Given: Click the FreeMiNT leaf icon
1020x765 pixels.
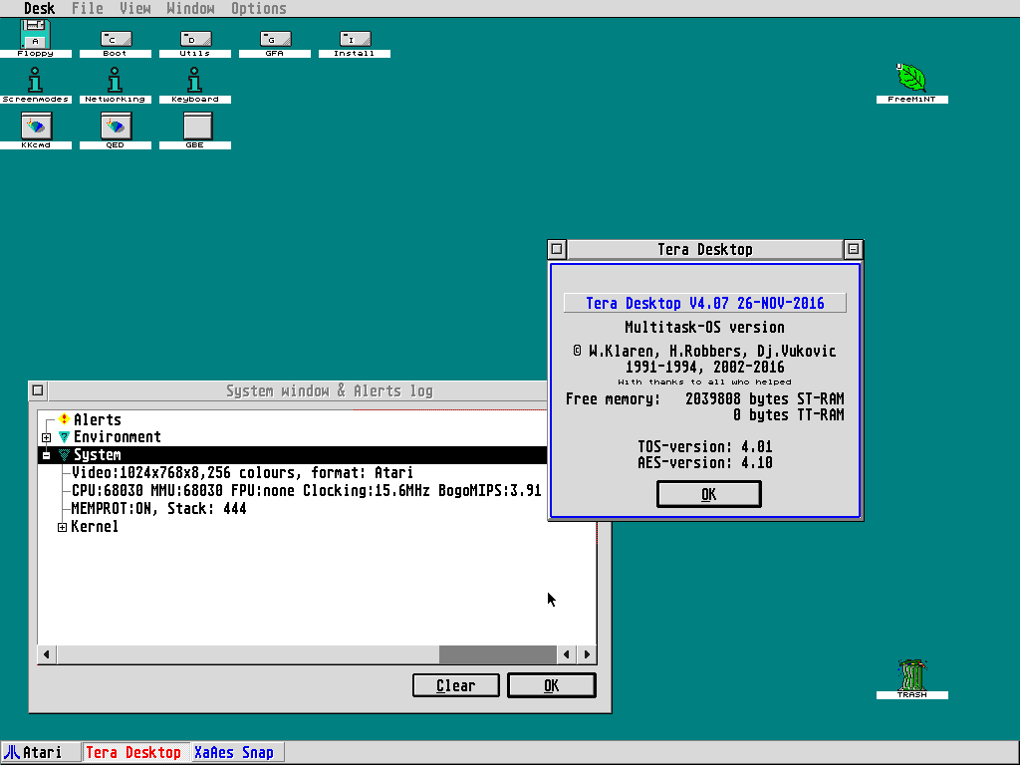Looking at the screenshot, I should point(911,78).
